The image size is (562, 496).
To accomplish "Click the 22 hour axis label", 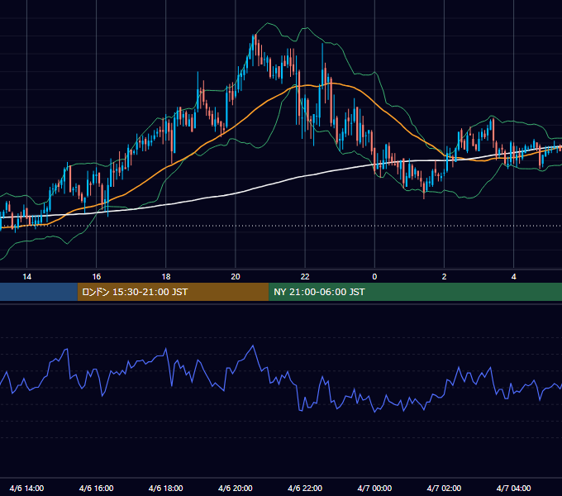I will pyautogui.click(x=305, y=277).
